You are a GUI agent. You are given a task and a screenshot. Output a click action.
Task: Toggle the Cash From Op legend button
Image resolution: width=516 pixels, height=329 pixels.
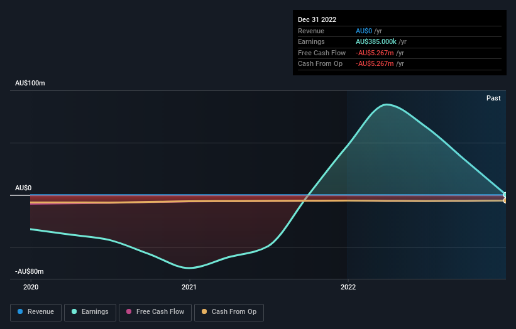(x=229, y=312)
